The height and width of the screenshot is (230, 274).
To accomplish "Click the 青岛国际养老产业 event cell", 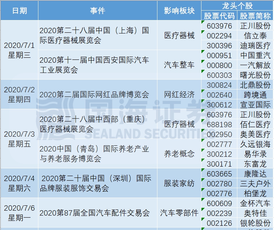I will tap(98, 154).
